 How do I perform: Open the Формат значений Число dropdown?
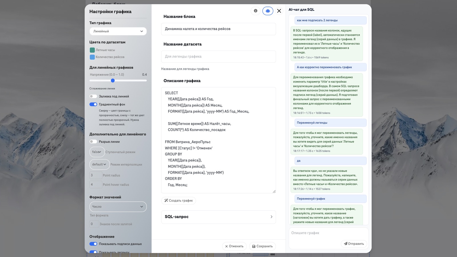[x=118, y=206]
